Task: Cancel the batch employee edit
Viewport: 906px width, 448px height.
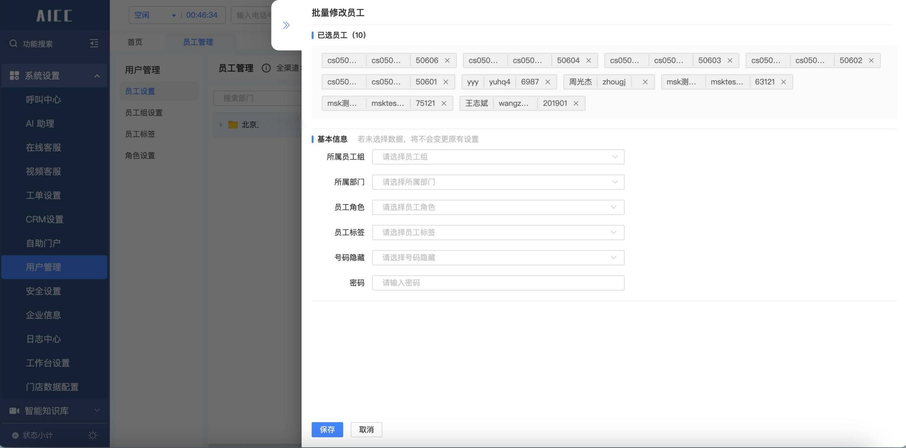Action: pos(366,430)
